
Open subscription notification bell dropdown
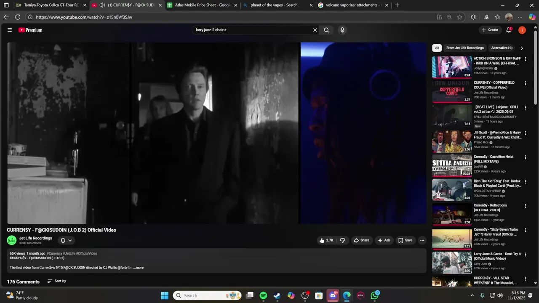pyautogui.click(x=66, y=240)
